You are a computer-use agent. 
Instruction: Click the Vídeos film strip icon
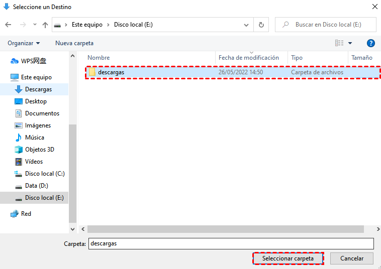tap(19, 162)
